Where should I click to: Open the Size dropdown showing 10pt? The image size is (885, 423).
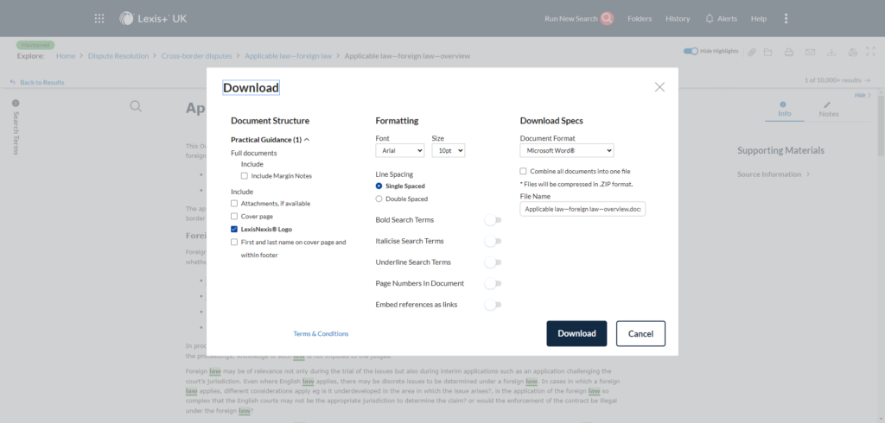click(448, 150)
